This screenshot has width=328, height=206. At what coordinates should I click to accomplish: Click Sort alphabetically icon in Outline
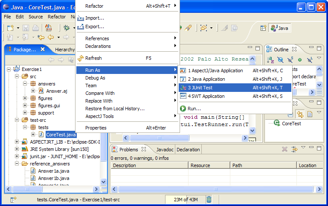270,60
